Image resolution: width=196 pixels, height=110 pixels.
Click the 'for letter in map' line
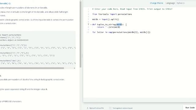pyautogui.click(x=121, y=32)
